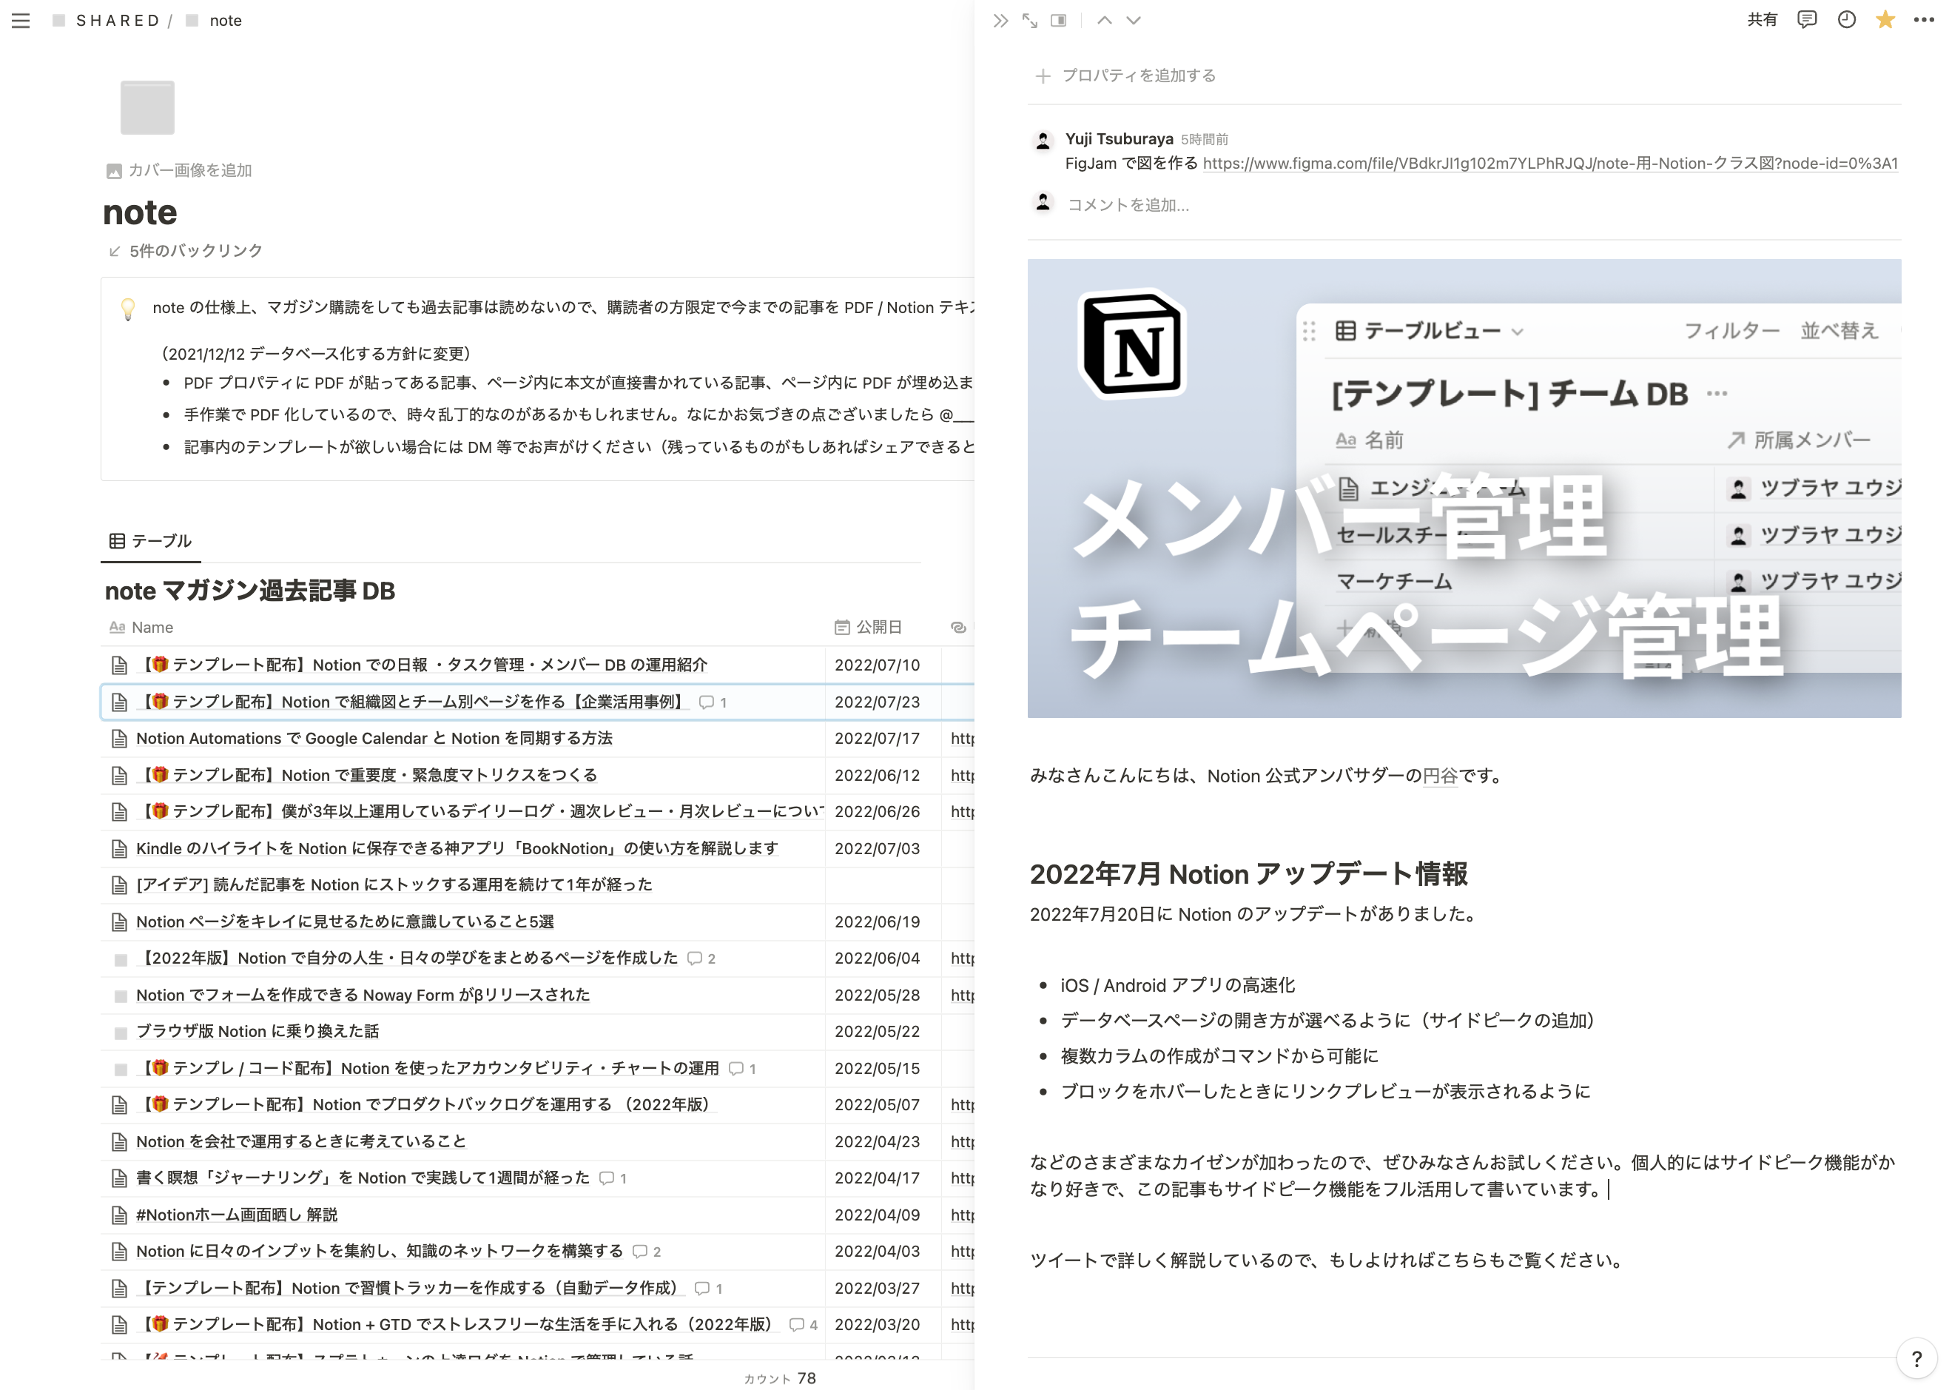Open comment bubble on 組織図とチーム別ページ row
Image resolution: width=1949 pixels, height=1390 pixels.
tap(713, 702)
